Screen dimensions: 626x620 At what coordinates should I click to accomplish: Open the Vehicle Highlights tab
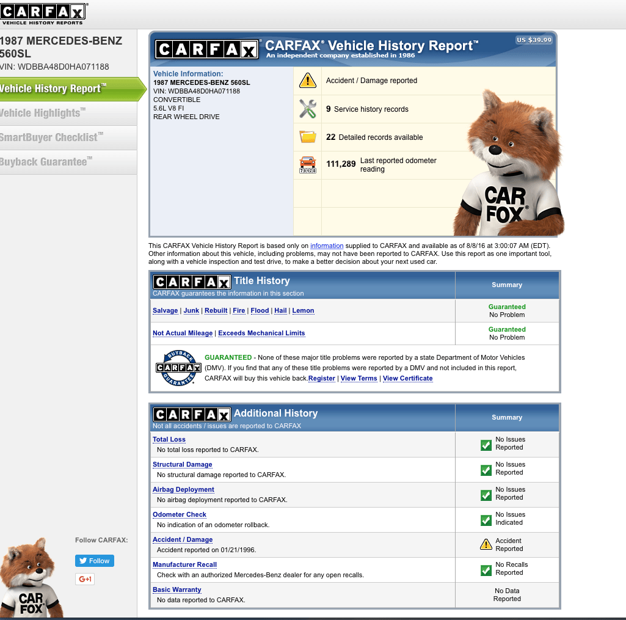coord(68,114)
